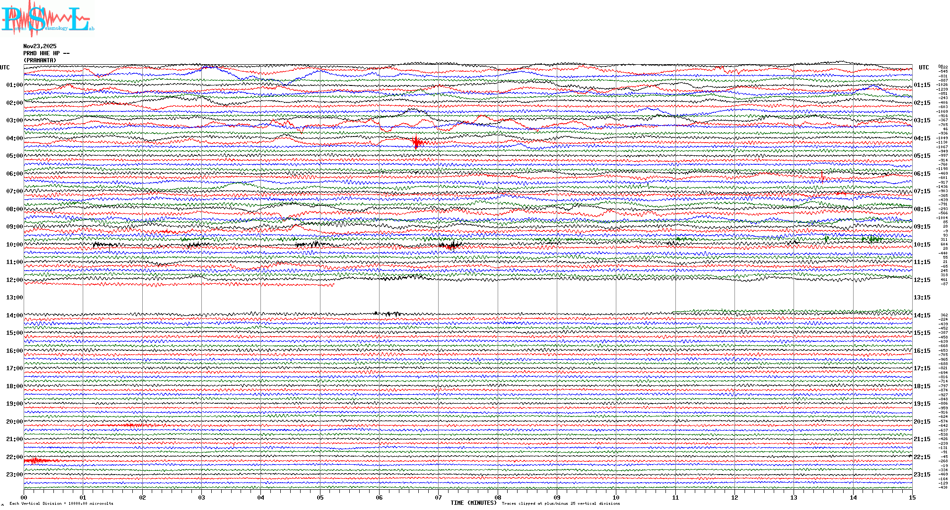Click the 10:15 label on right side
This screenshot has width=950, height=510.
tap(922, 245)
